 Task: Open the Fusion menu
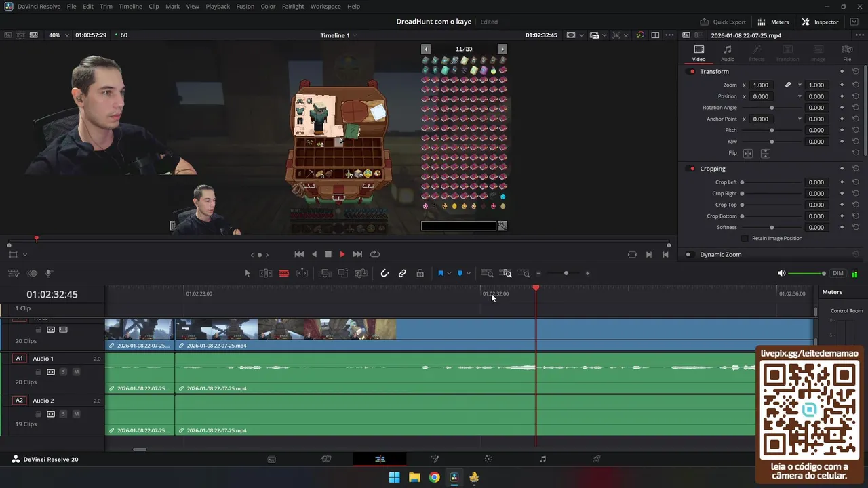(245, 6)
